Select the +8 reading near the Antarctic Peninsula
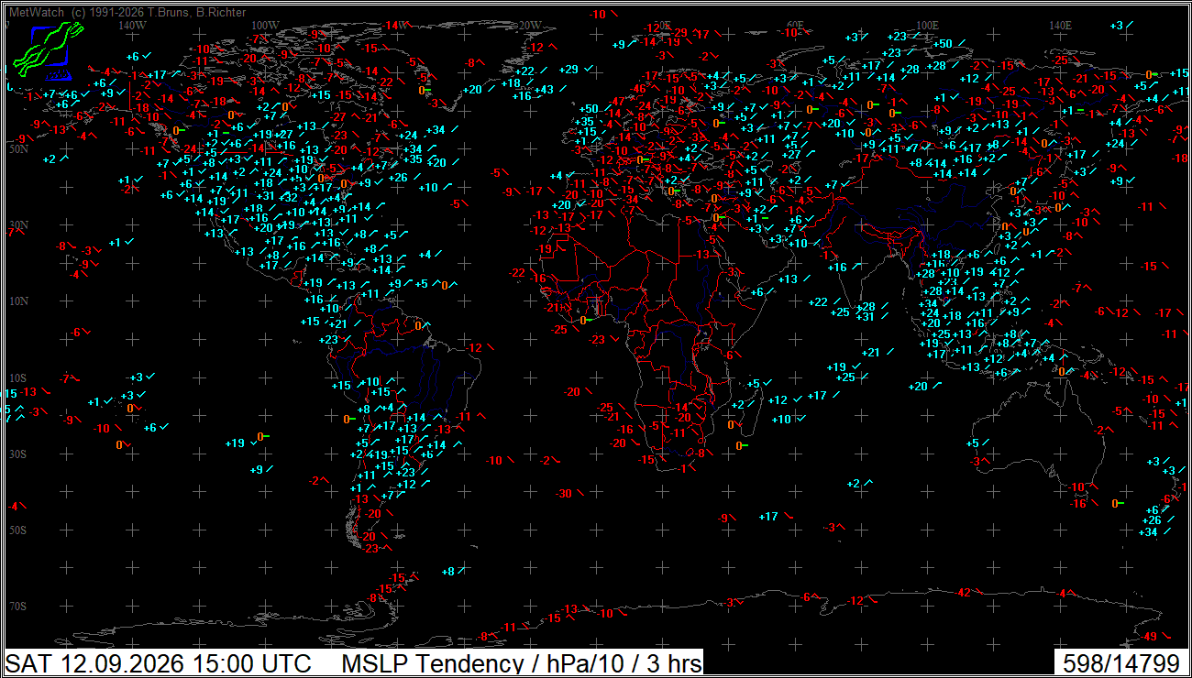1192x678 pixels. coord(447,572)
